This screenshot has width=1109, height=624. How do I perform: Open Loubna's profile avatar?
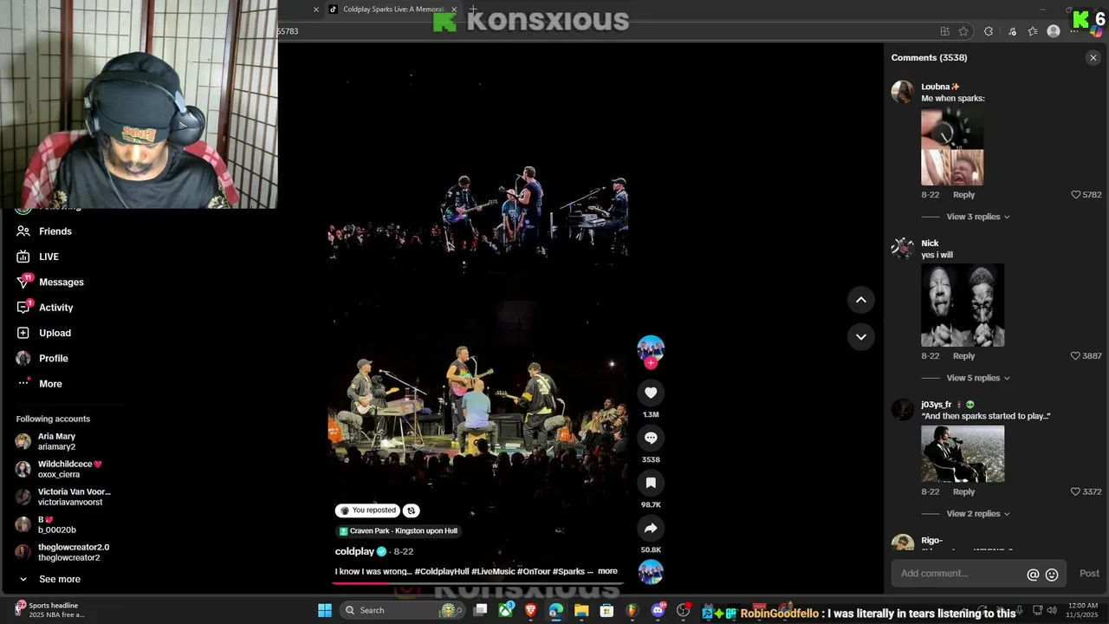tap(903, 92)
